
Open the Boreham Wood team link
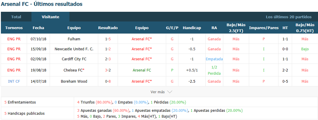[x=74, y=81]
